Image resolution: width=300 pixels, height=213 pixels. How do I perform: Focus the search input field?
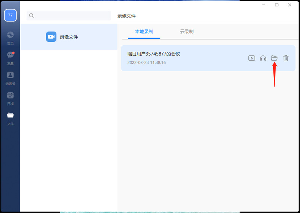point(69,15)
